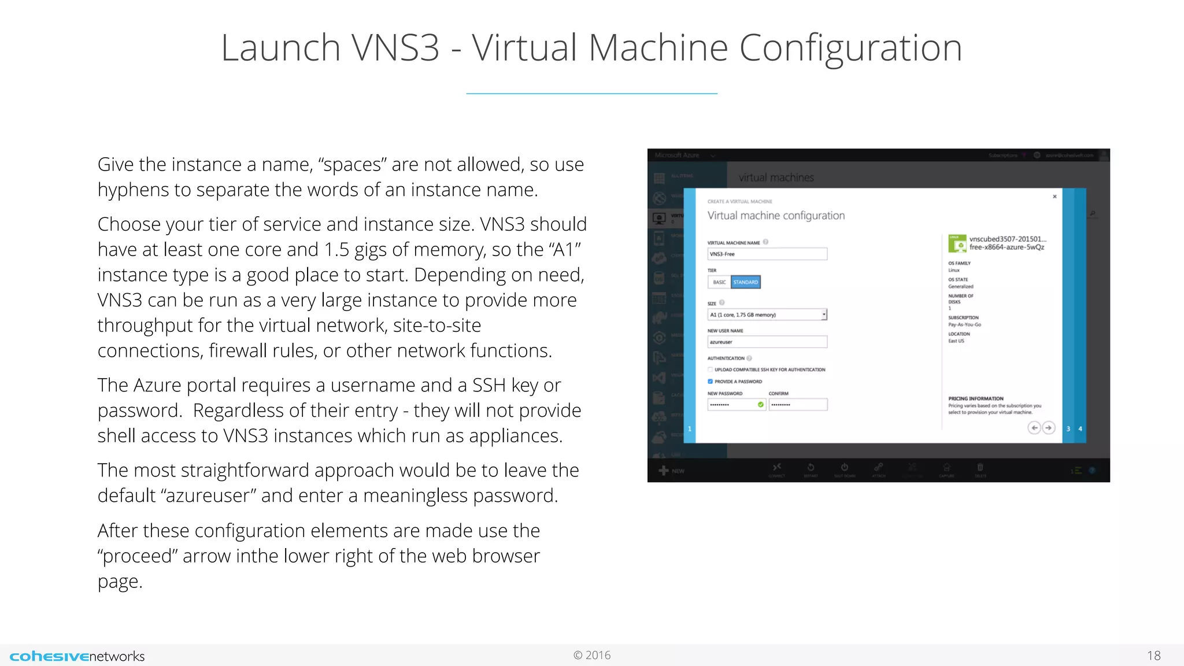Click the Virtual Machine Name field containing VNS3-Free
The height and width of the screenshot is (666, 1184).
767,254
